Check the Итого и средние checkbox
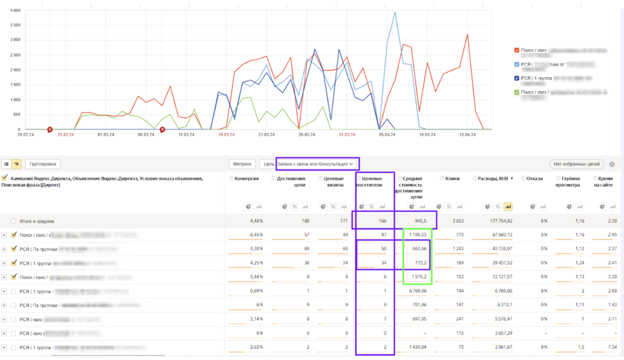The width and height of the screenshot is (624, 360). (14, 221)
